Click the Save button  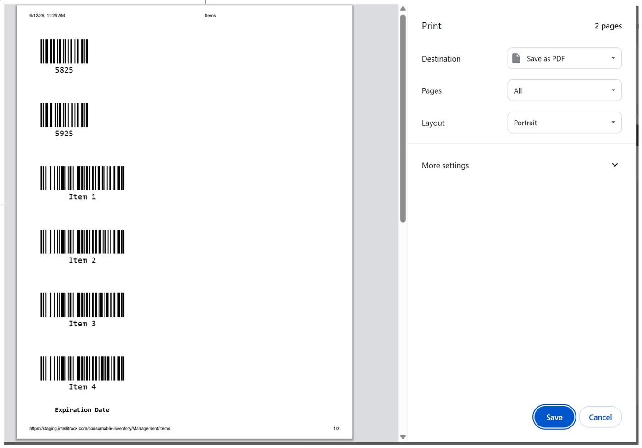(554, 417)
